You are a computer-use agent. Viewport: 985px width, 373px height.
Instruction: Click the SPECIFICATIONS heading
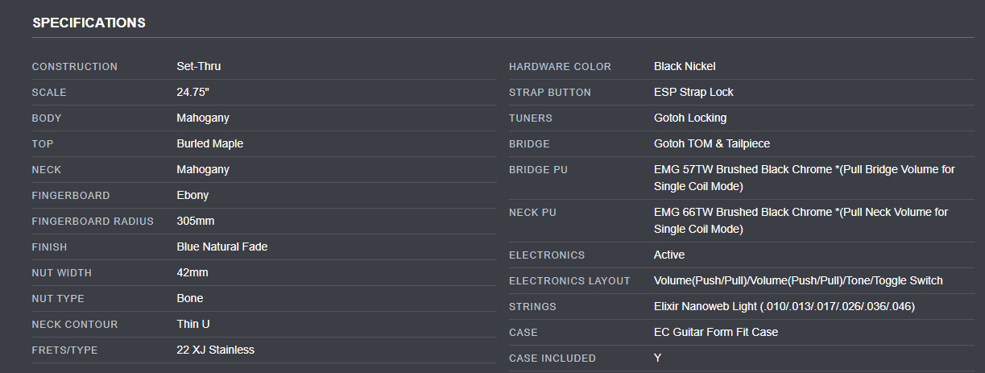89,23
